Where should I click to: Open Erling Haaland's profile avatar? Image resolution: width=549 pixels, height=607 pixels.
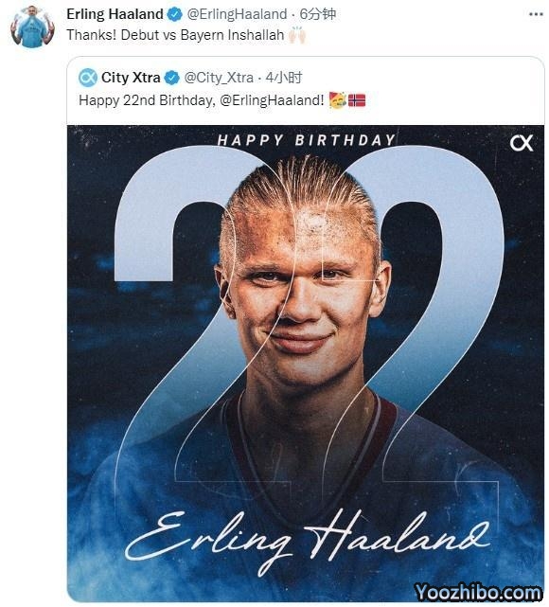point(32,27)
